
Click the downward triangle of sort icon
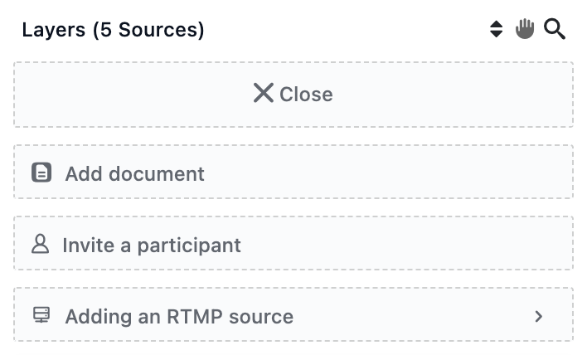coord(497,34)
